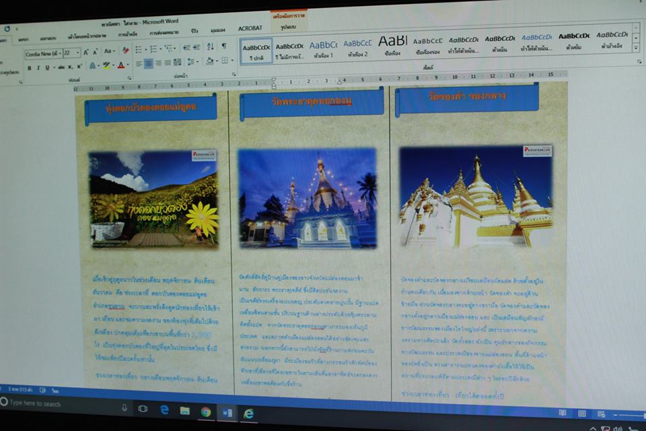Viewport: 646px width, 431px height.
Task: Center-align the paragraph text
Action: 148,63
